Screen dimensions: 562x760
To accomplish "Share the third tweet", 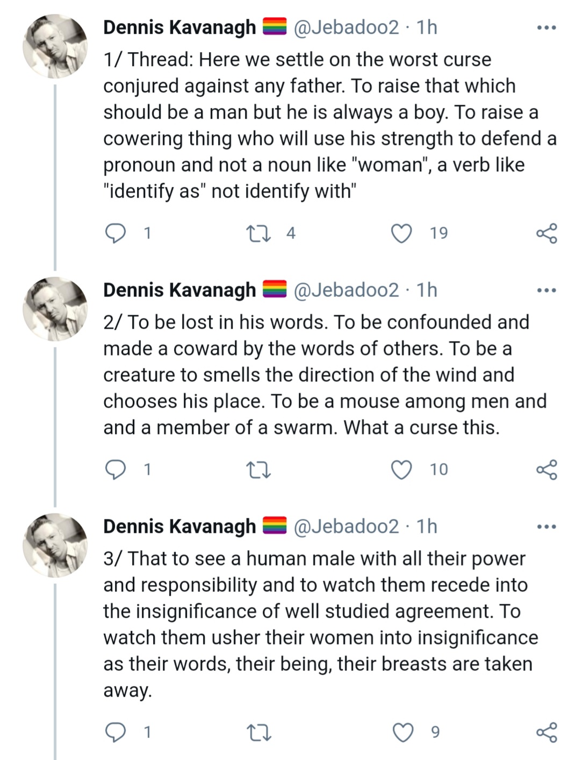I will click(x=546, y=732).
